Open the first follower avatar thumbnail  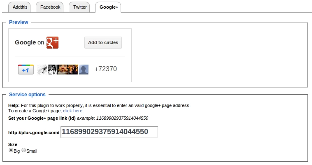tap(42, 70)
